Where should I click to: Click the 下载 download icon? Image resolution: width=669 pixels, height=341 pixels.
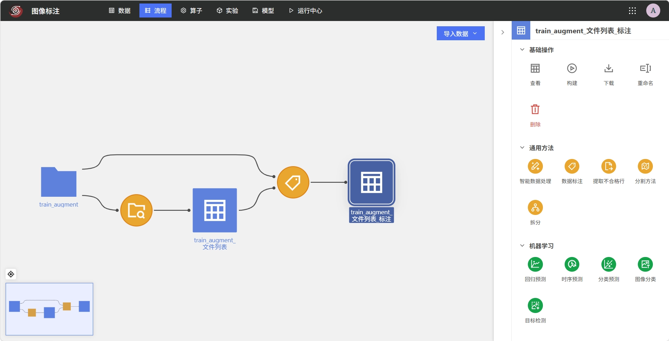609,68
